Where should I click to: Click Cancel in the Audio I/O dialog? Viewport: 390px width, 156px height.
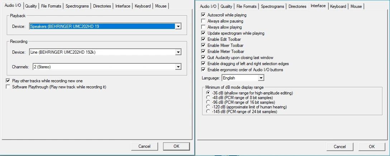(144, 146)
